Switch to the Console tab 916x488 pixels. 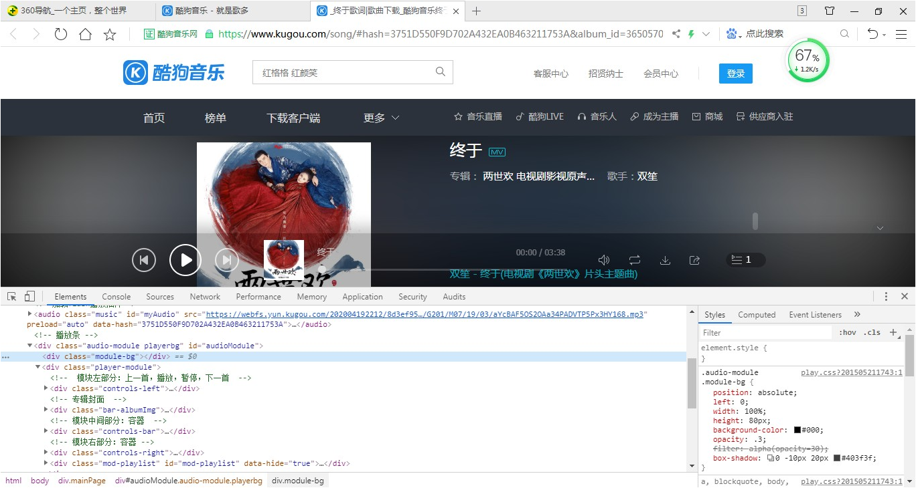click(117, 297)
